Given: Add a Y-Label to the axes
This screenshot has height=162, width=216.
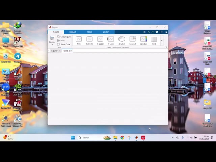Looking at the screenshot, I should pos(111,40).
